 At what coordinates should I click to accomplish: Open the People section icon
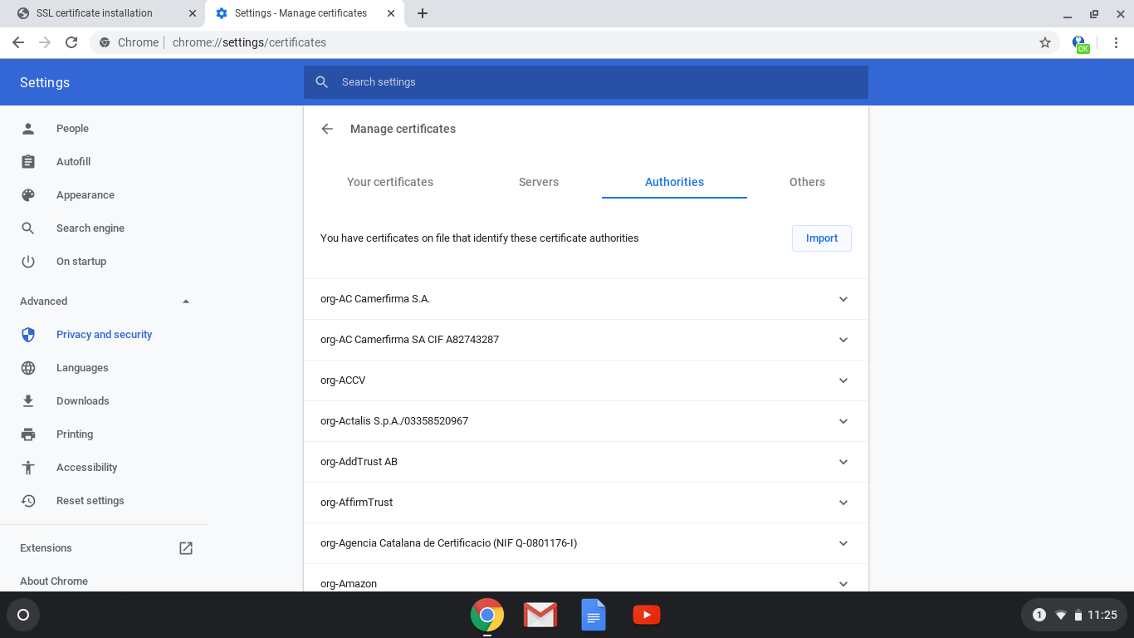(x=27, y=128)
